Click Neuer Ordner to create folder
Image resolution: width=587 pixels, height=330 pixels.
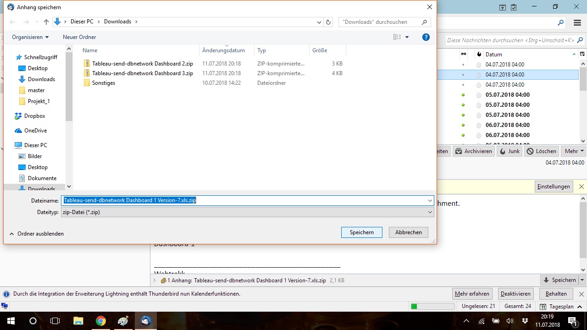(x=79, y=37)
